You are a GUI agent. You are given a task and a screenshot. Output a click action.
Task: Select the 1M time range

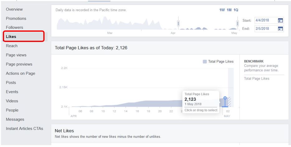(x=229, y=10)
